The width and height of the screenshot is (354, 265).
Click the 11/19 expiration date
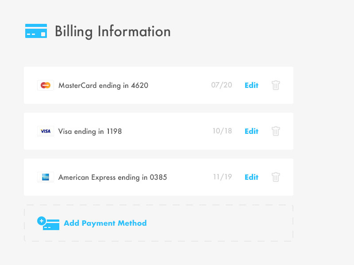(x=222, y=177)
